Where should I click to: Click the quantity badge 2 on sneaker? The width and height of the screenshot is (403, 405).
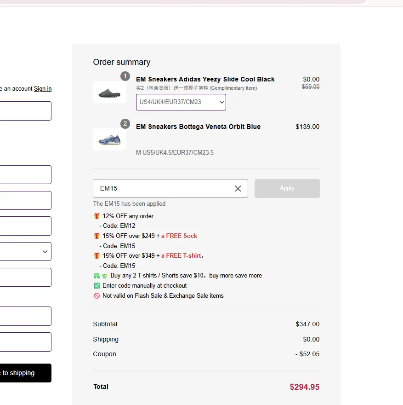pos(125,124)
